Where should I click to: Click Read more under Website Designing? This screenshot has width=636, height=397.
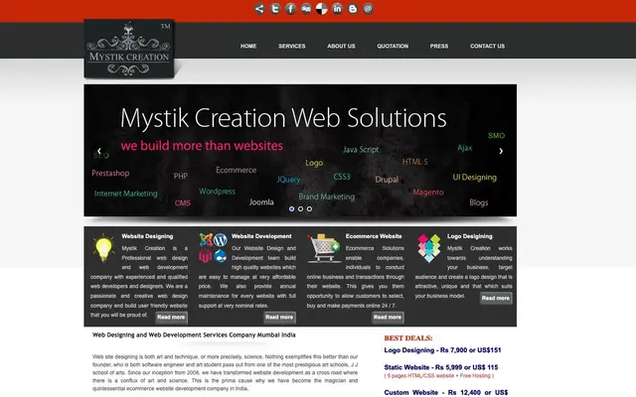click(x=171, y=318)
